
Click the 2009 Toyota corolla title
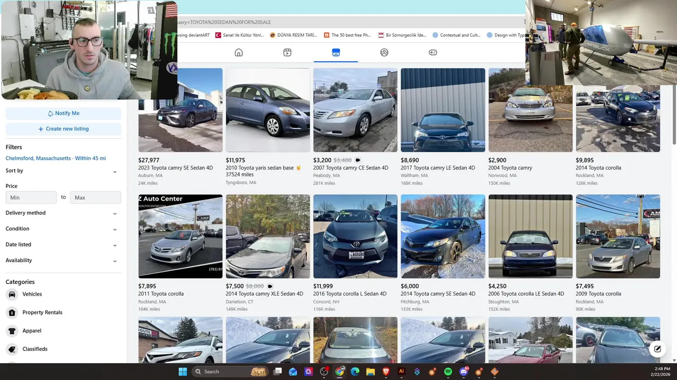tap(599, 294)
